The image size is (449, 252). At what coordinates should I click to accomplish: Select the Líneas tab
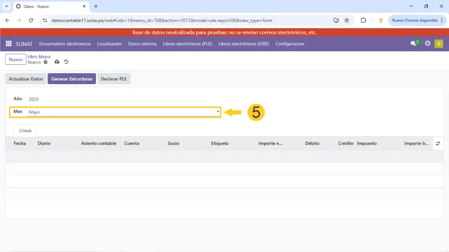25,131
